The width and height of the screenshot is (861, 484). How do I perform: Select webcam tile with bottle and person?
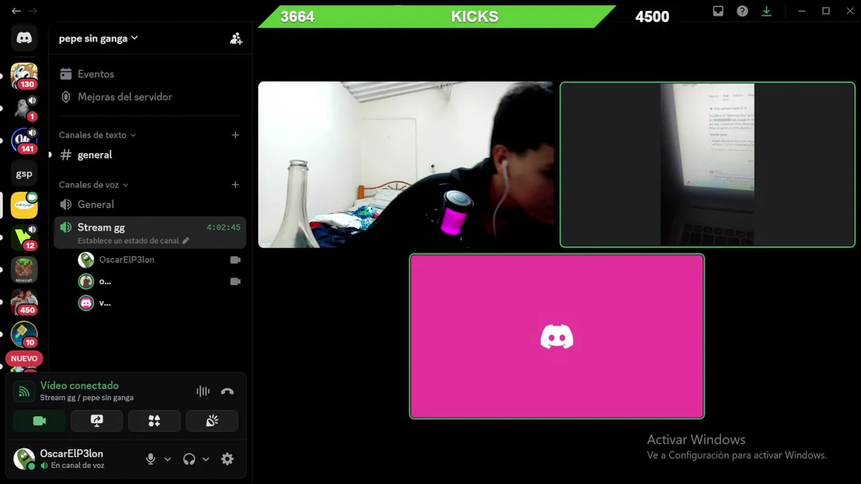(406, 165)
